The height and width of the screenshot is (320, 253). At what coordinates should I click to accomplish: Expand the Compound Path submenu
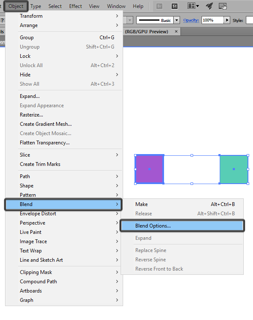64,282
